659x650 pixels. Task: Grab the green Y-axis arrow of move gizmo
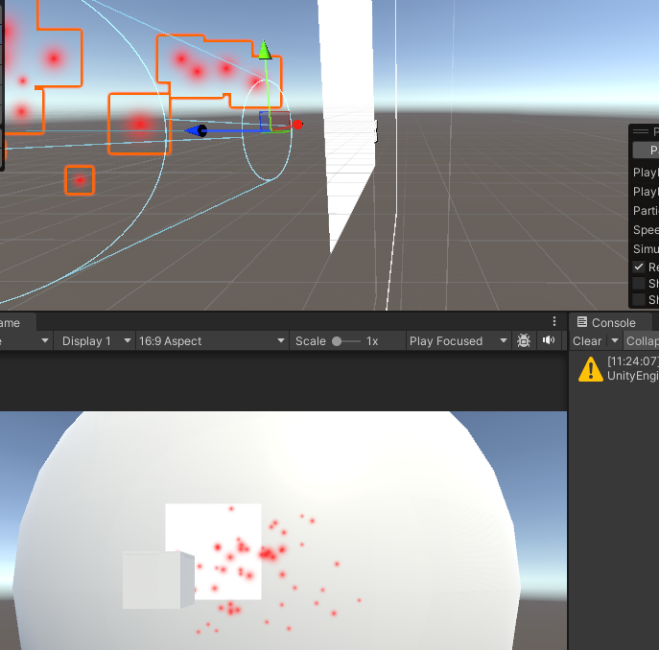[265, 51]
